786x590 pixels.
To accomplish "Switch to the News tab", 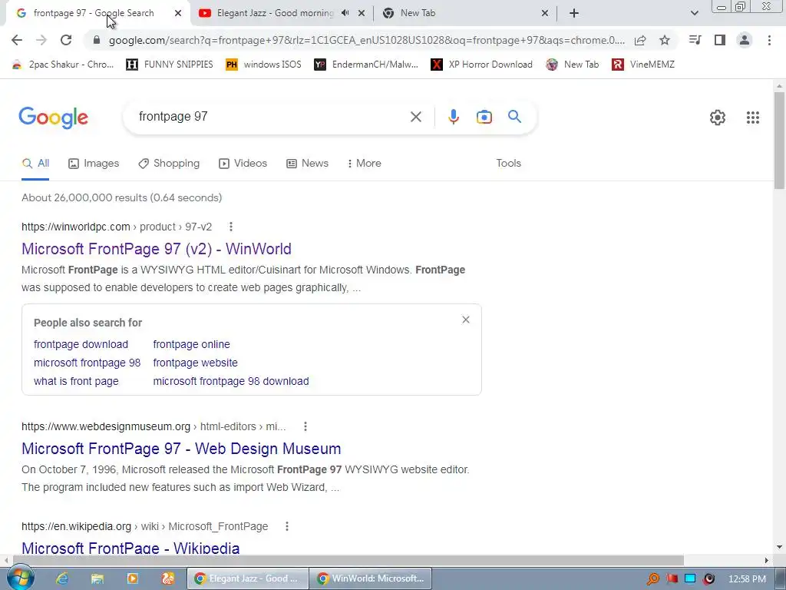I will (307, 163).
